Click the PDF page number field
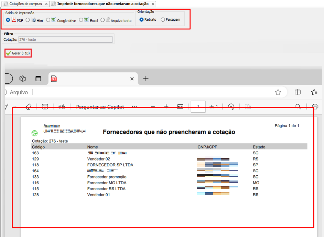The image size is (324, 237). pyautogui.click(x=198, y=107)
